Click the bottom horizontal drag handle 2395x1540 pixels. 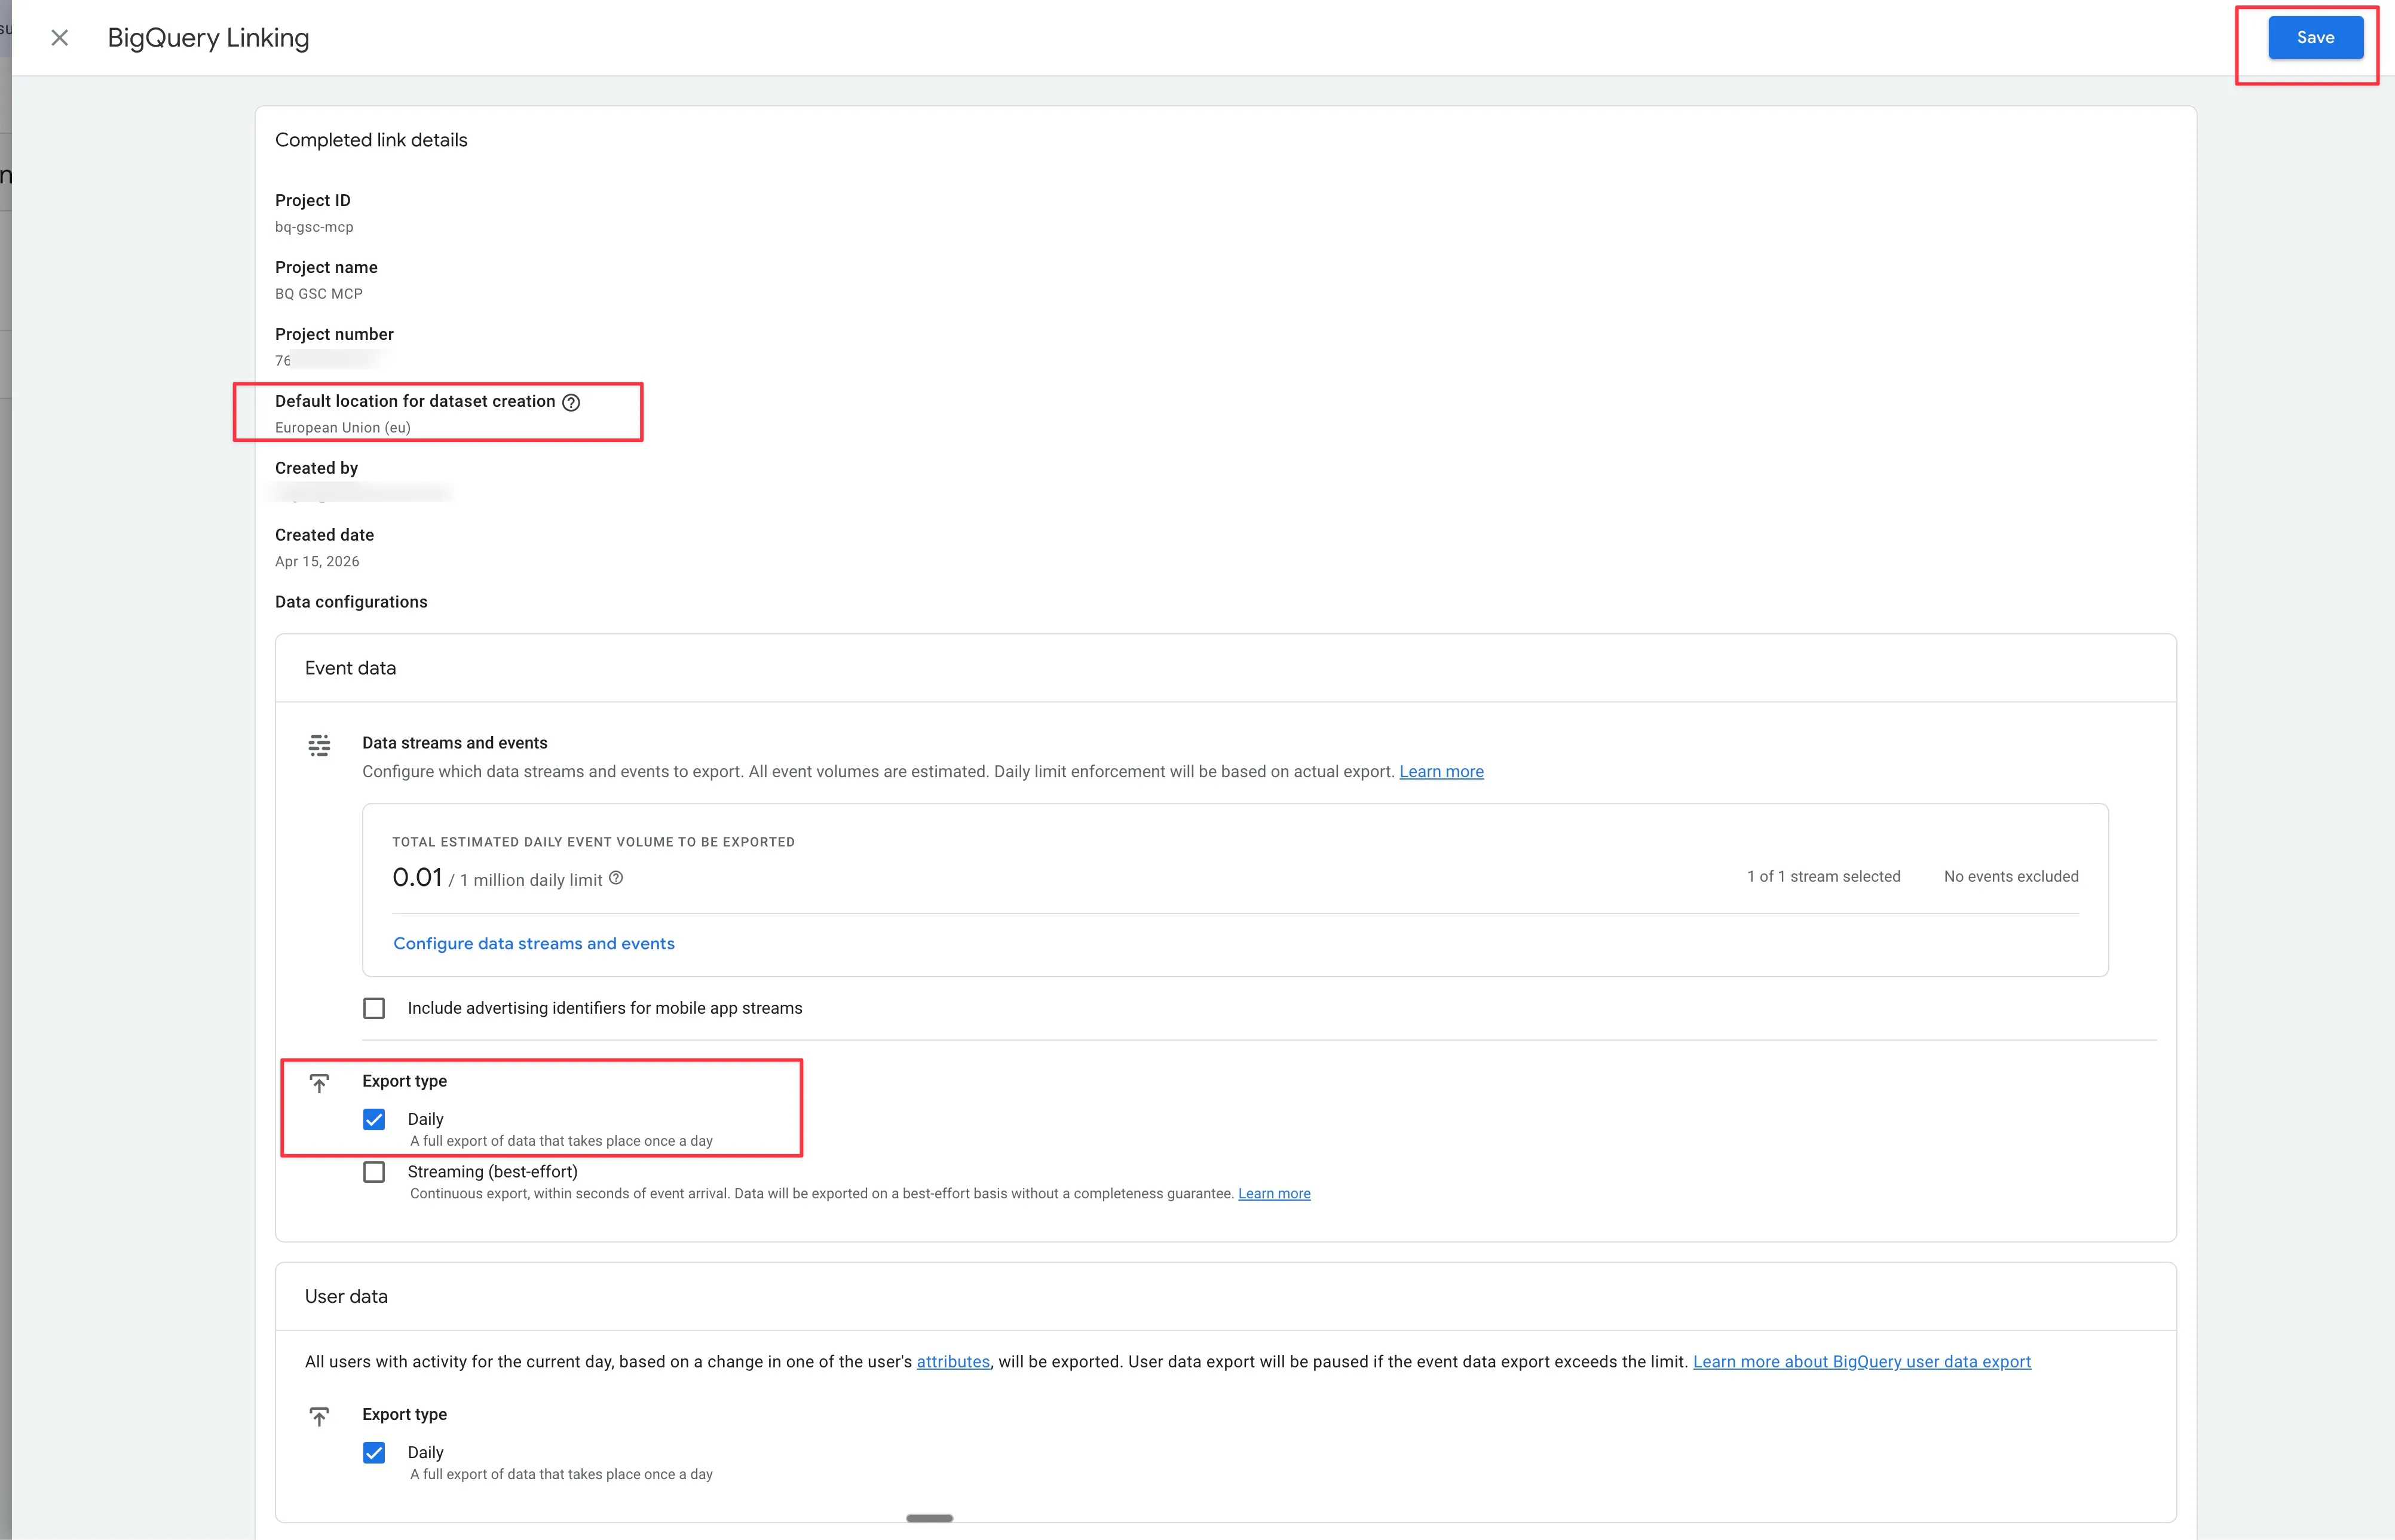pyautogui.click(x=929, y=1518)
